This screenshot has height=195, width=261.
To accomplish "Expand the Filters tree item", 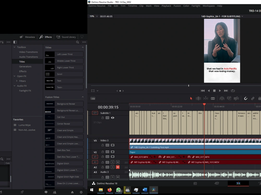I will tap(17, 81).
